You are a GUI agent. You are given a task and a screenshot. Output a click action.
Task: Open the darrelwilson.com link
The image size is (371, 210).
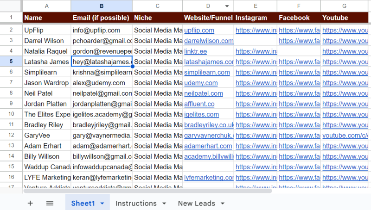(x=209, y=41)
